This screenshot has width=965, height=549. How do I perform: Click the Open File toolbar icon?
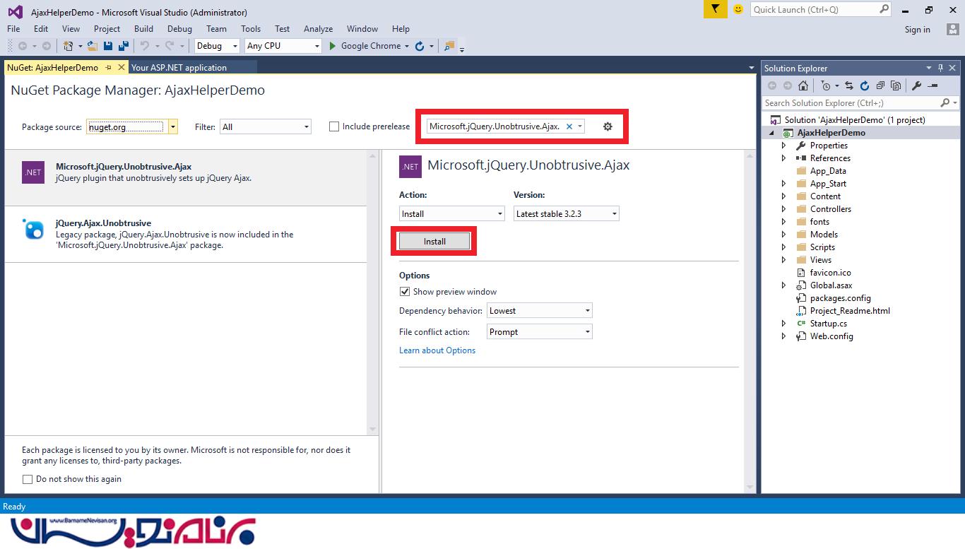click(x=93, y=46)
